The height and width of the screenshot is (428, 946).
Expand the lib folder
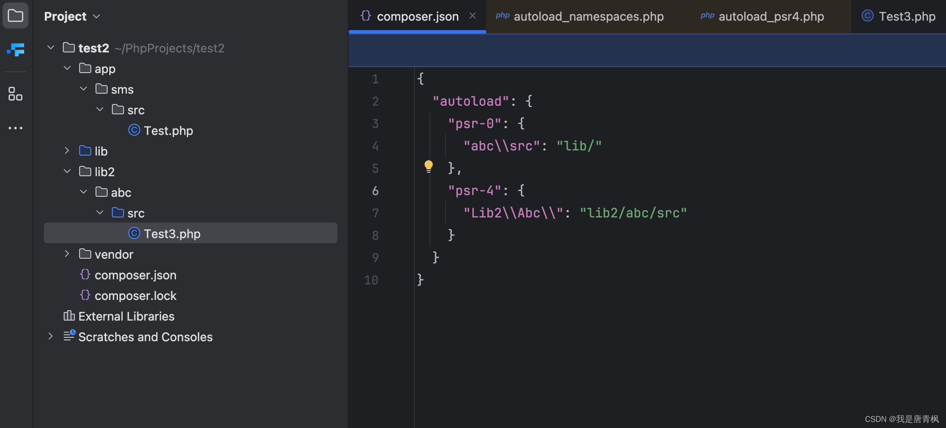coord(67,150)
